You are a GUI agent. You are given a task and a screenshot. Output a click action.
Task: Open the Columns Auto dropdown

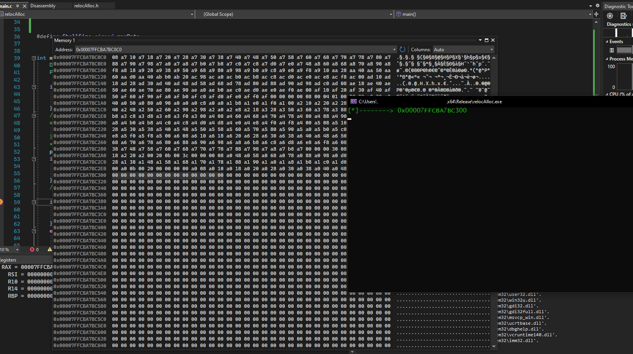pyautogui.click(x=463, y=49)
